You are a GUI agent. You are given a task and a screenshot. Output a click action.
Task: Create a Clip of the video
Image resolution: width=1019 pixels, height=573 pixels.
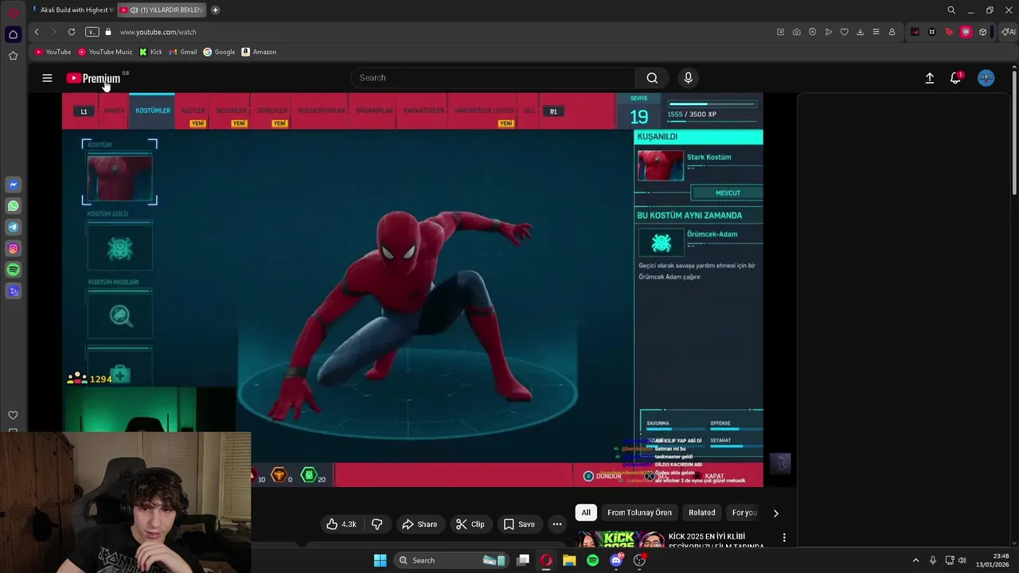(x=470, y=524)
